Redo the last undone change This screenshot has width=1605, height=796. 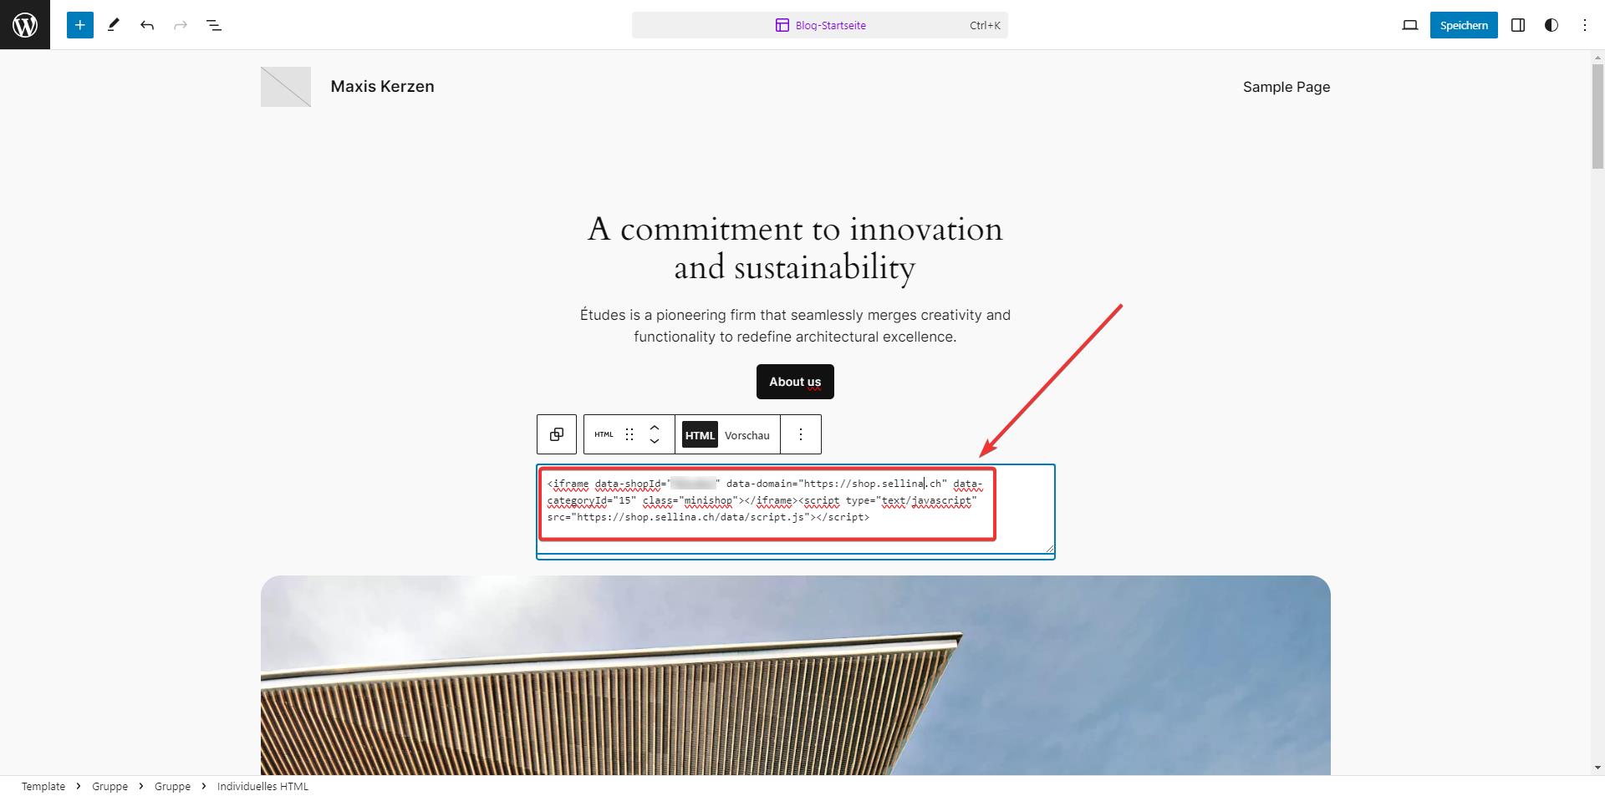coord(181,25)
